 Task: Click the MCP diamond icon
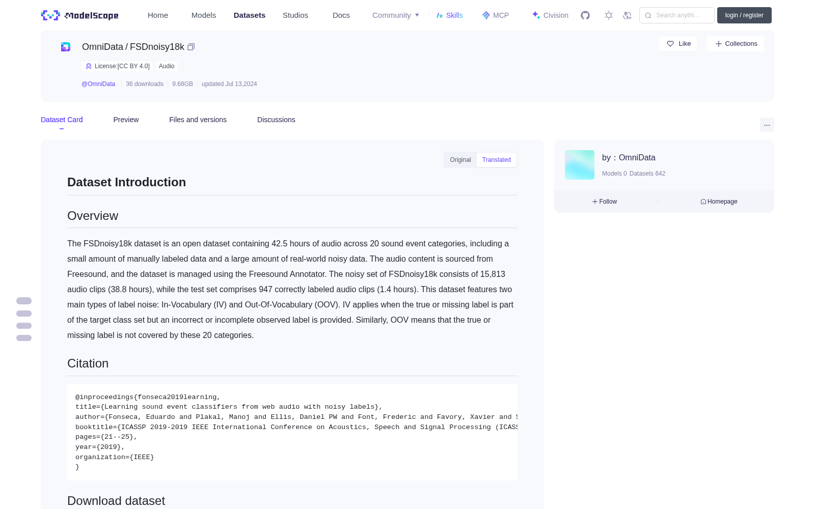tap(486, 15)
